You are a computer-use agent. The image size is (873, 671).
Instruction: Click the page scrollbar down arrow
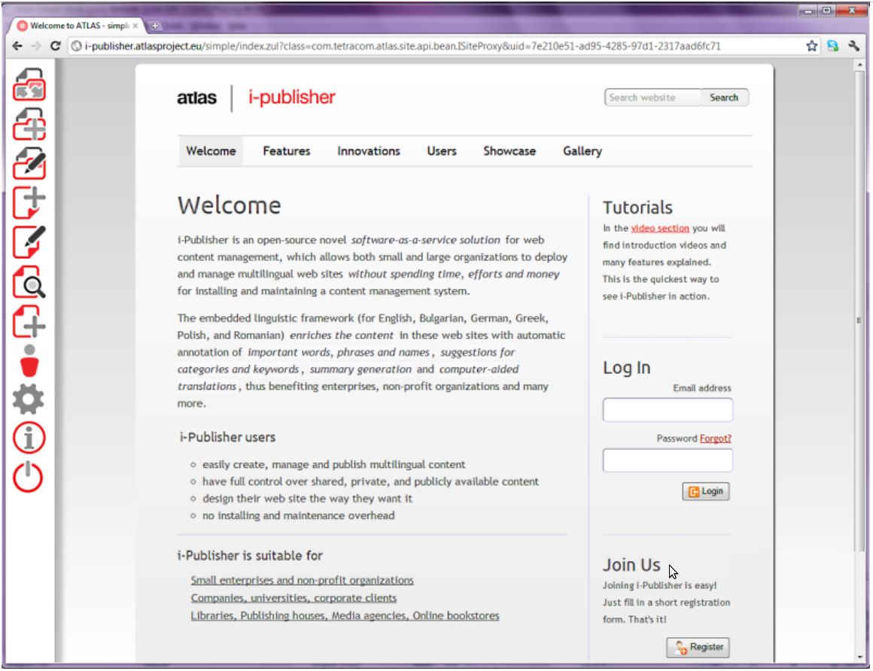[860, 657]
